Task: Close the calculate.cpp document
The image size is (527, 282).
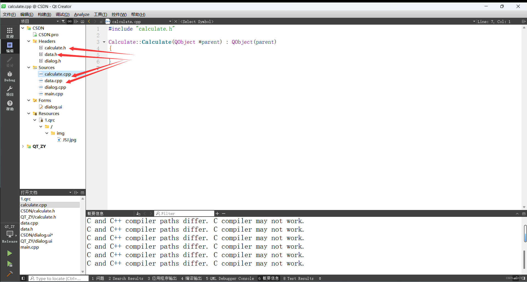Action: (x=176, y=21)
